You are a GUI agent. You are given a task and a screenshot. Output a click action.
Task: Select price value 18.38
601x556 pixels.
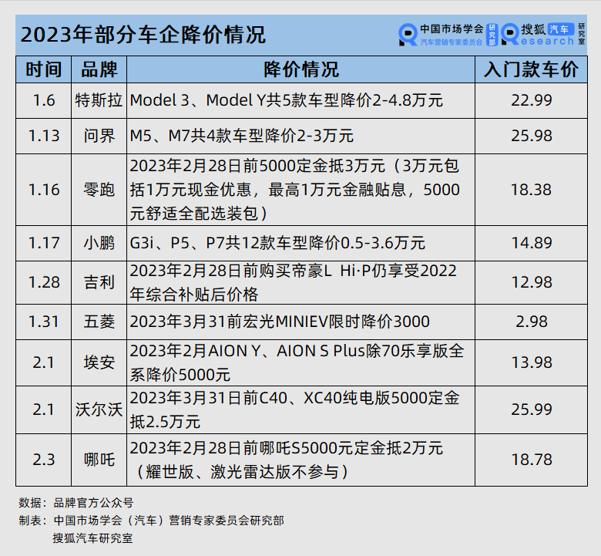(x=531, y=190)
